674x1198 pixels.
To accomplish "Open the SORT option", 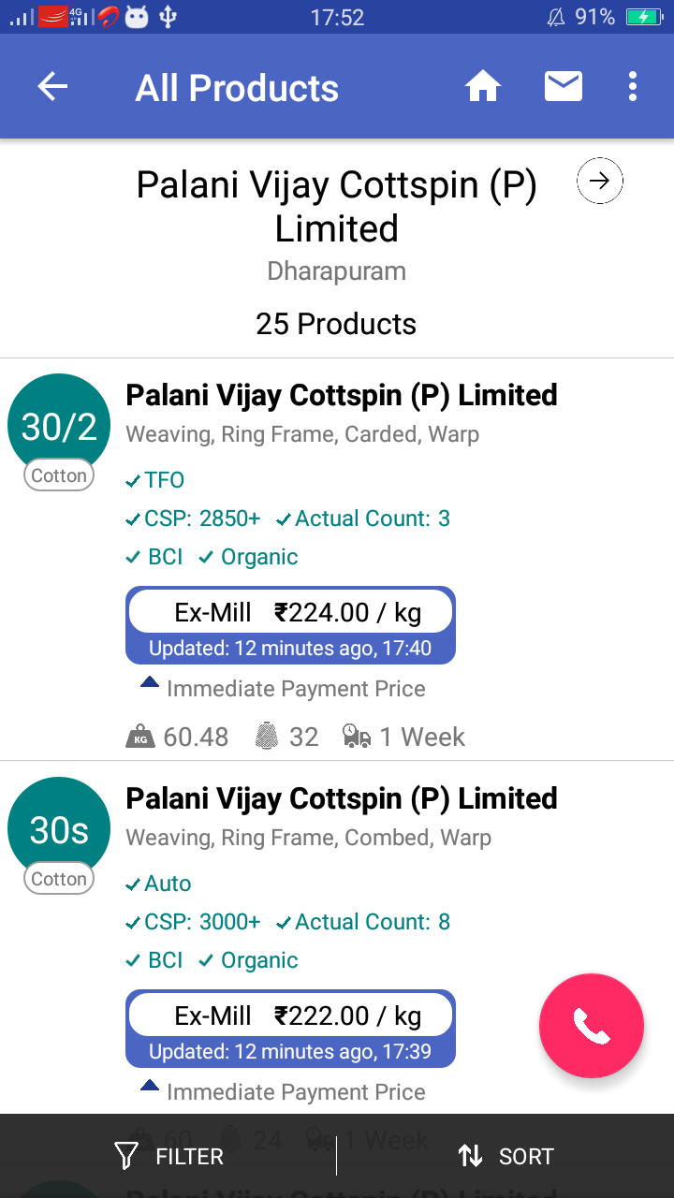I will [505, 1157].
